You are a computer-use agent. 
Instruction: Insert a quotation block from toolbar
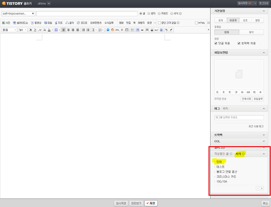pos(142,30)
